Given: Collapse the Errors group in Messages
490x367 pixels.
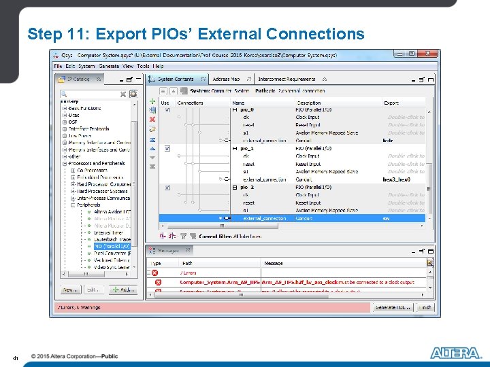Looking at the screenshot, I should coord(149,273).
